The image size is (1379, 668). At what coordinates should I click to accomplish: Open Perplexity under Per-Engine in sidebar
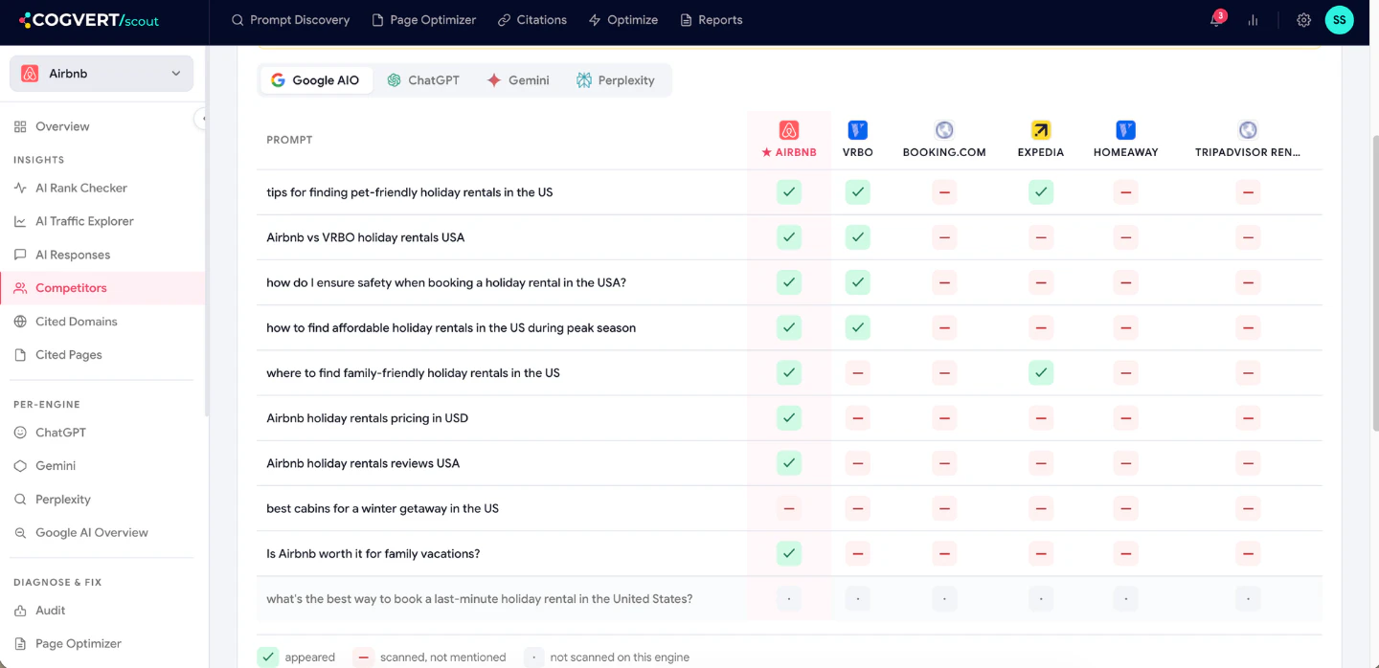tap(102, 500)
